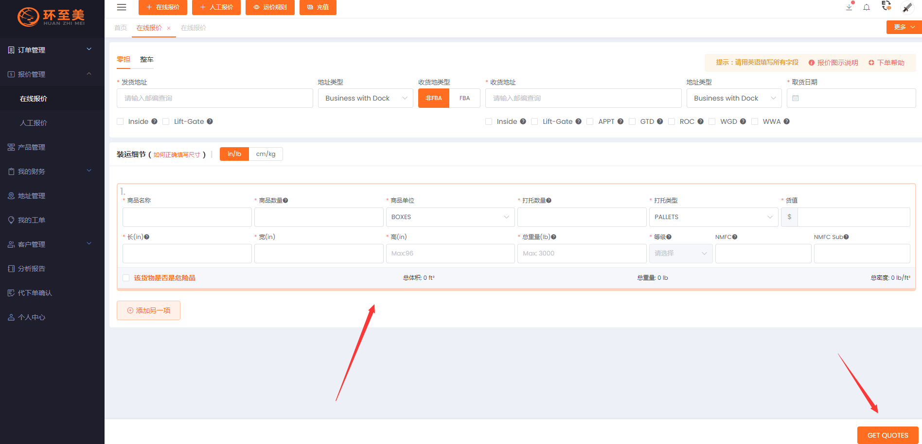Click the help icon next to WWA

pyautogui.click(x=786, y=121)
